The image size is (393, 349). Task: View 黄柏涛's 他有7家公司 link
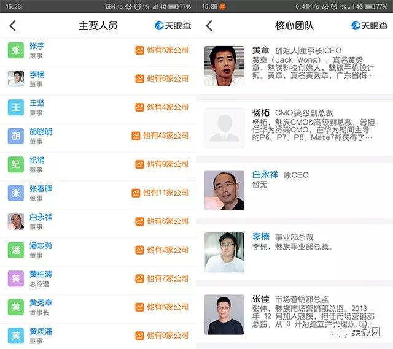pyautogui.click(x=162, y=278)
